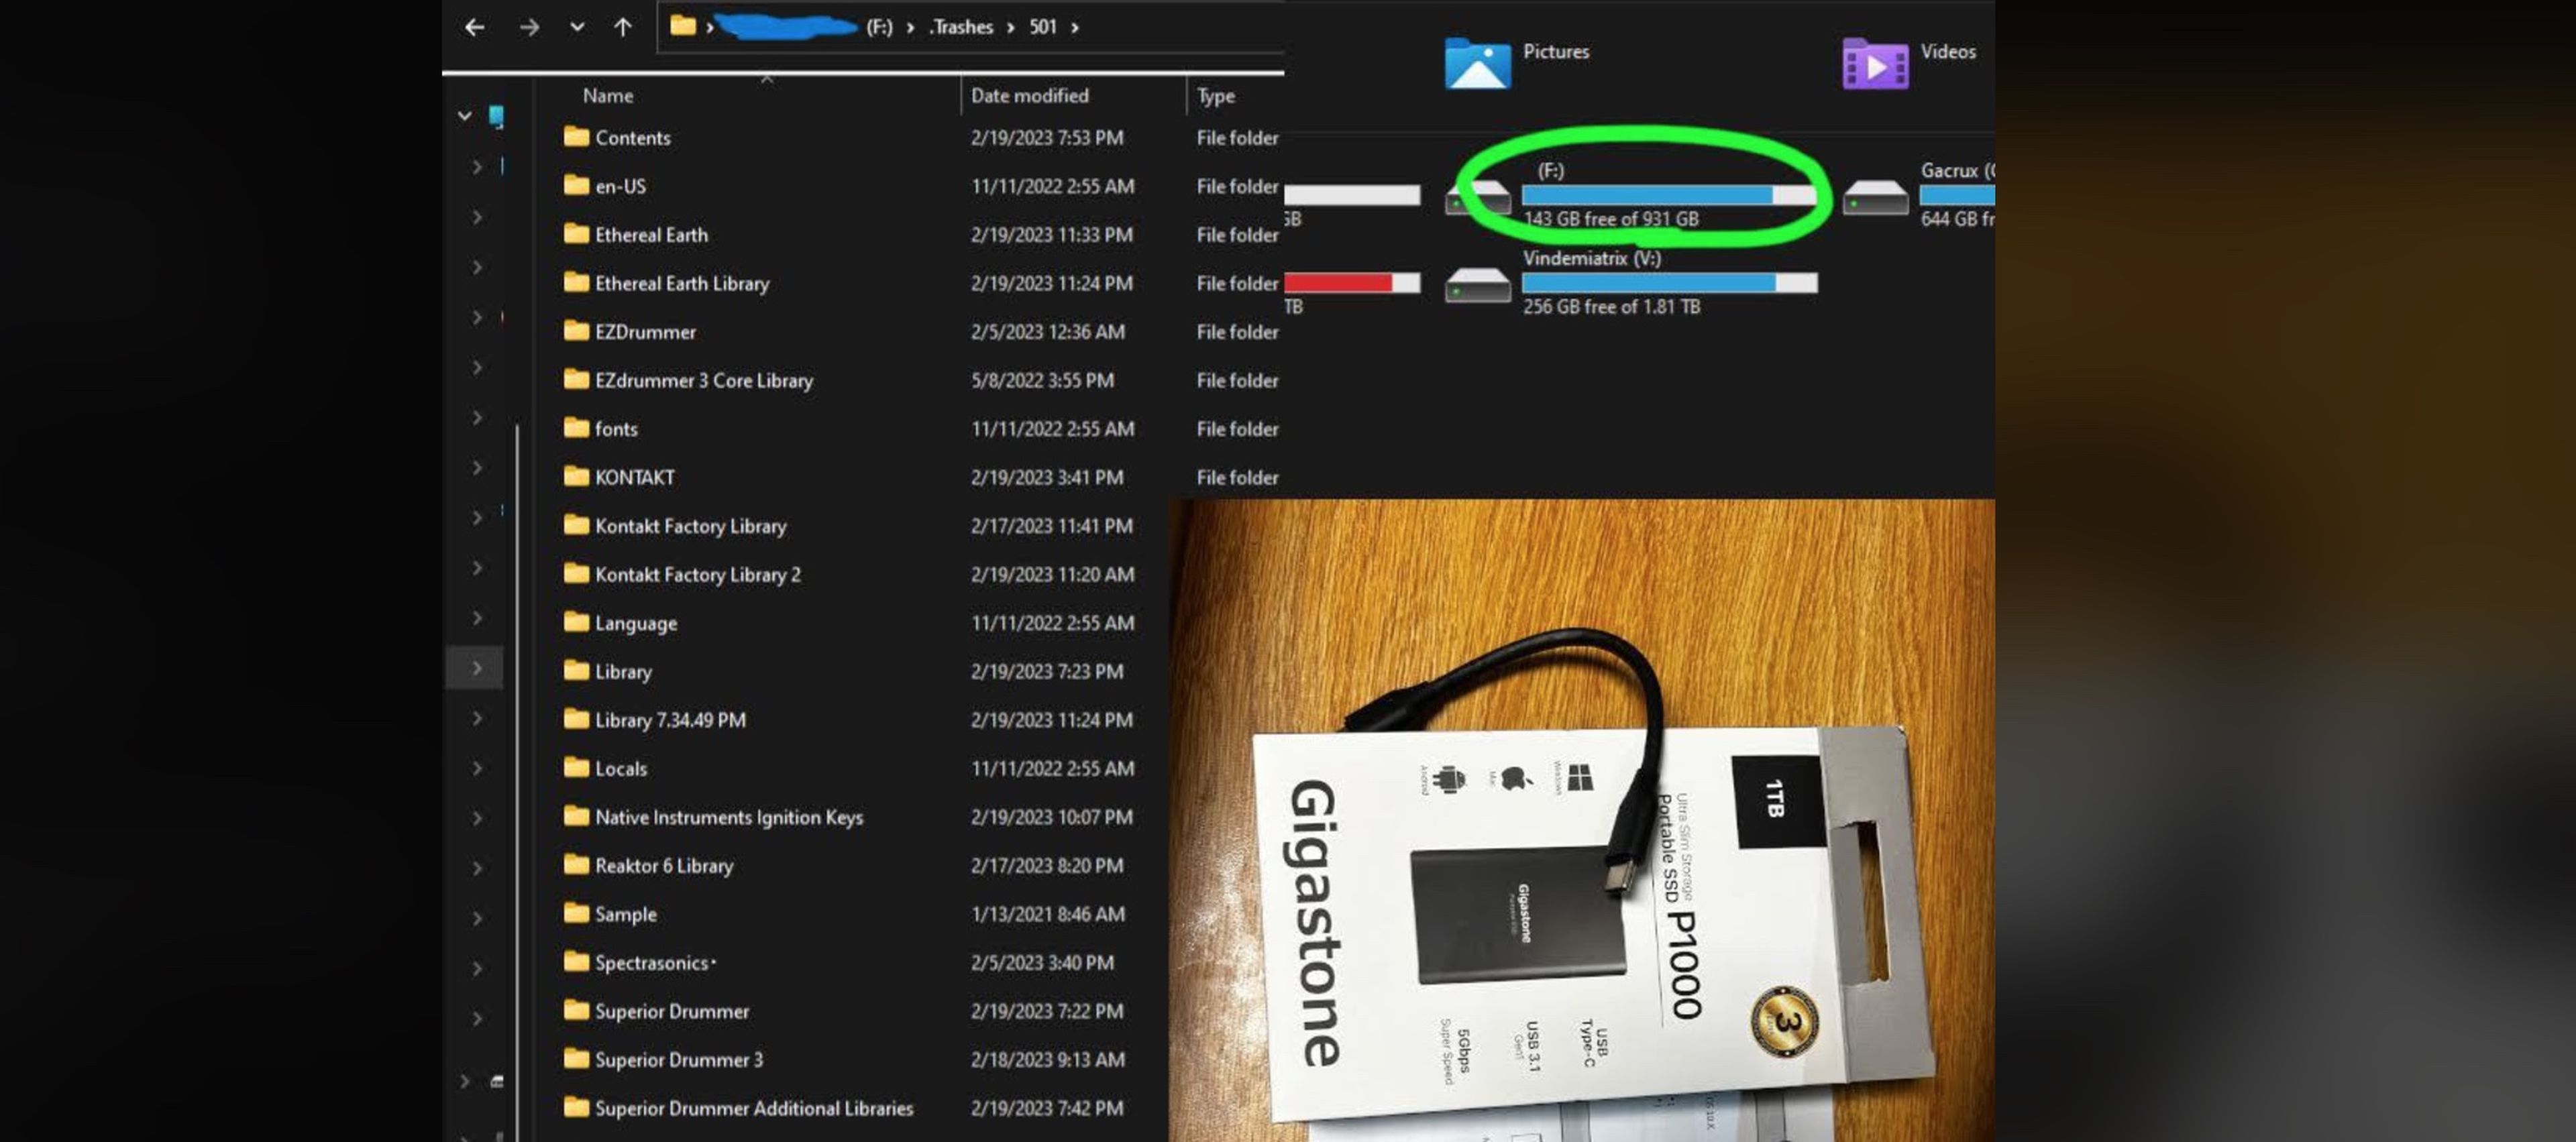The image size is (2576, 1142).
Task: Click the up directory arrow
Action: click(623, 25)
